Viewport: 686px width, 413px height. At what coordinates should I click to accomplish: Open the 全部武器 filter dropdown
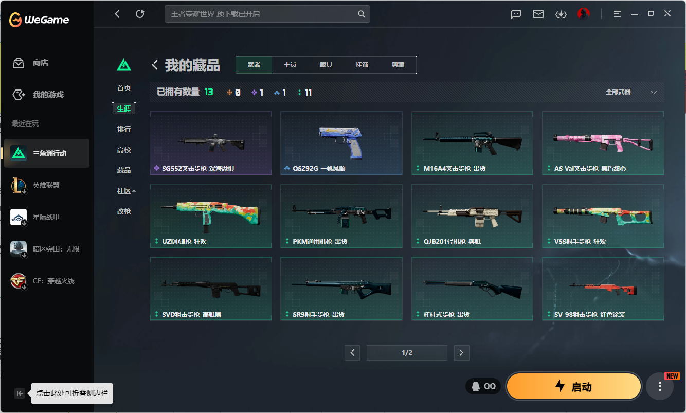pos(631,92)
